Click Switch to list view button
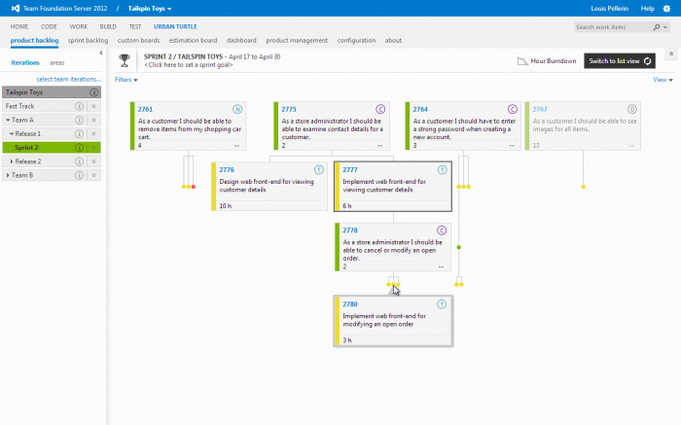Image resolution: width=681 pixels, height=425 pixels. (620, 60)
